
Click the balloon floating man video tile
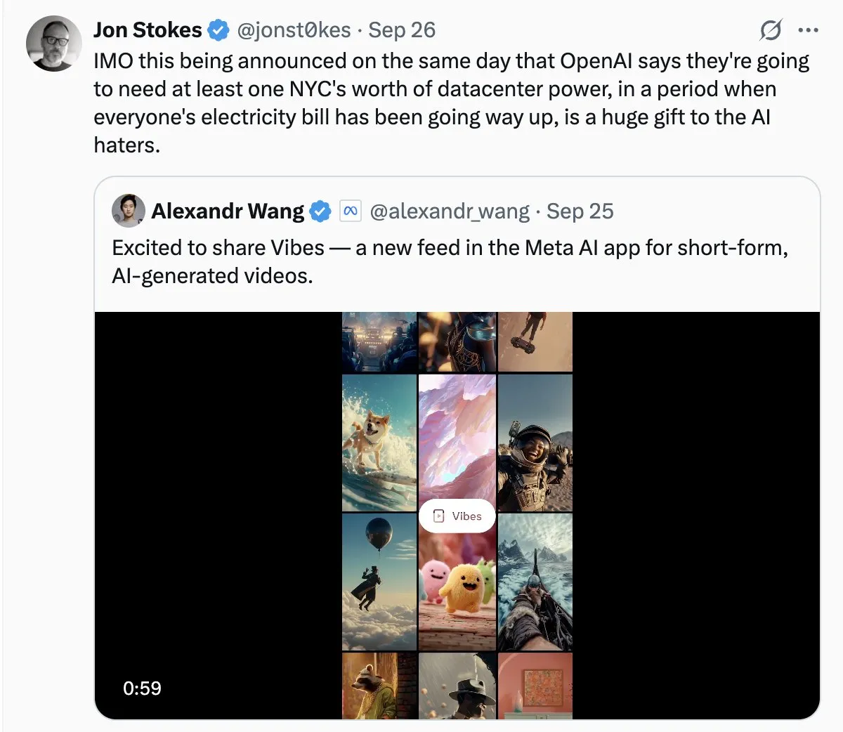(x=379, y=582)
